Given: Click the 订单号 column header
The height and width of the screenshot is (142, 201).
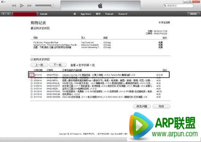Looking at the screenshot, I should click(x=50, y=70).
